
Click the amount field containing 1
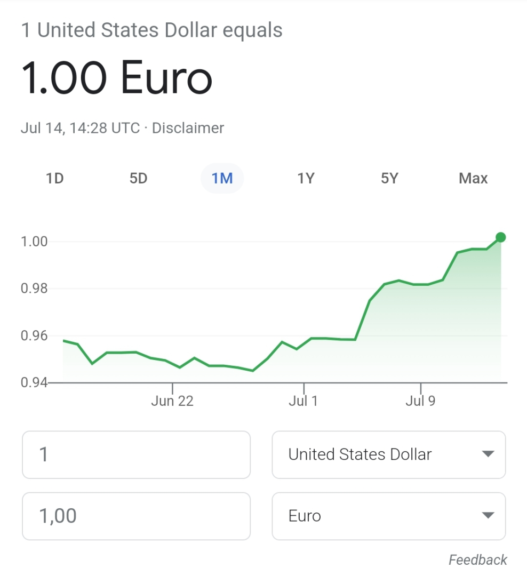pyautogui.click(x=136, y=455)
